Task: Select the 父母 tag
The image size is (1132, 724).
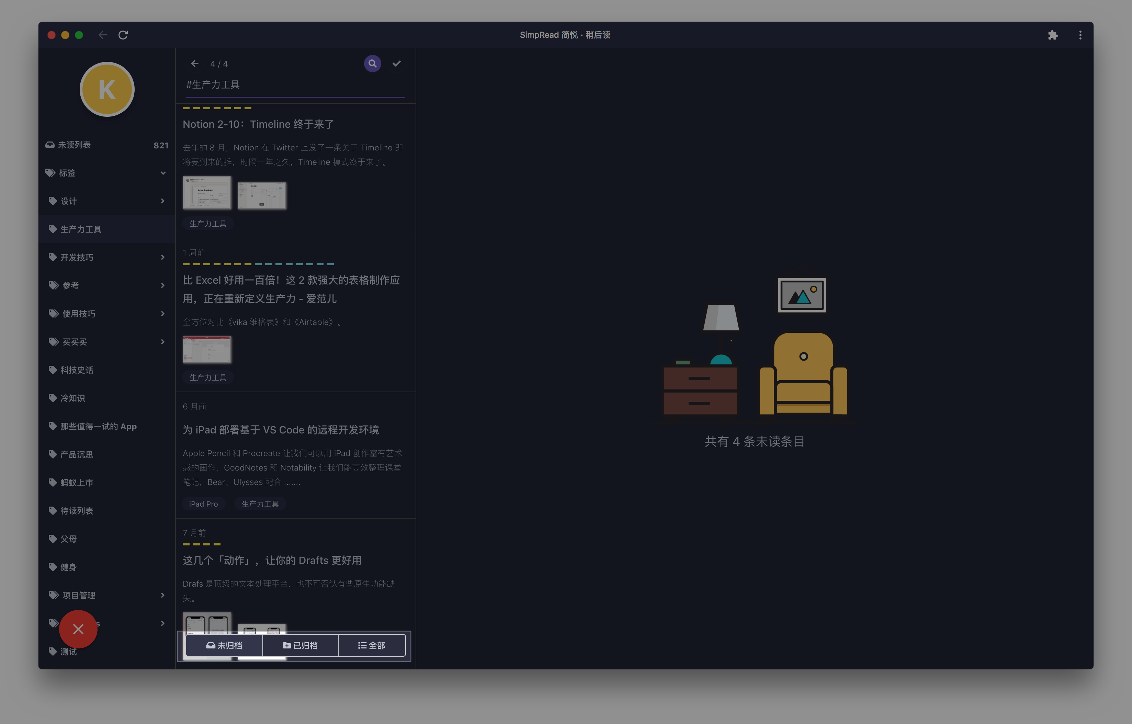Action: pyautogui.click(x=107, y=539)
